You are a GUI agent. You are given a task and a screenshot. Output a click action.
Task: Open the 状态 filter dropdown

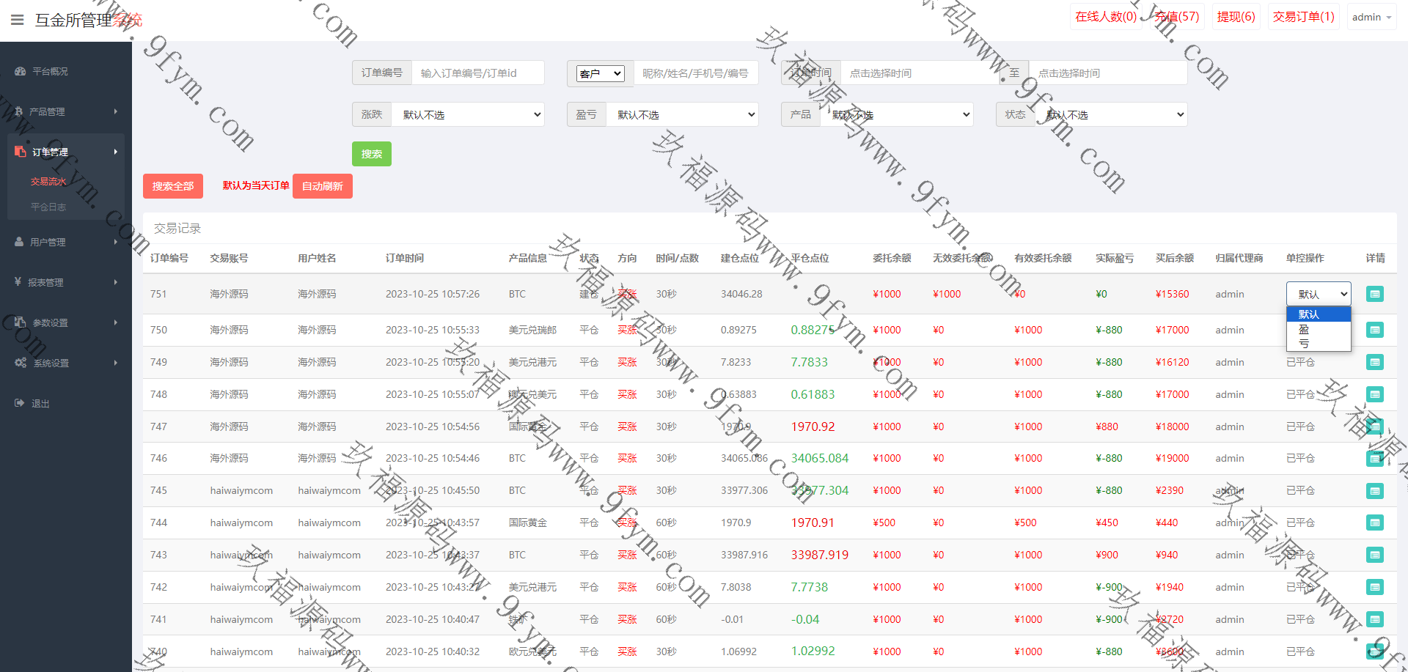[1111, 114]
